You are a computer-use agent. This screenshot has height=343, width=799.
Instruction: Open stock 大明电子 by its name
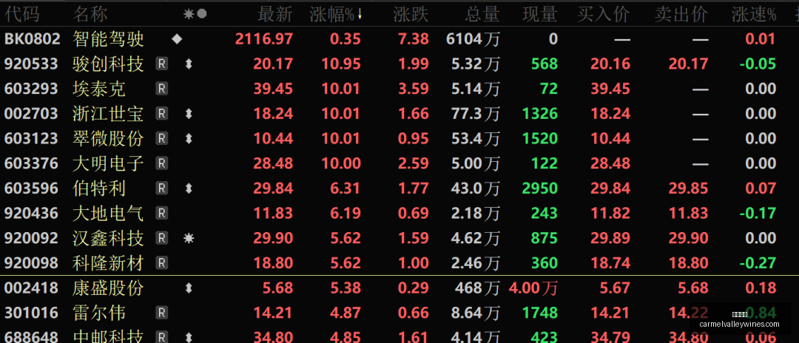pyautogui.click(x=108, y=163)
